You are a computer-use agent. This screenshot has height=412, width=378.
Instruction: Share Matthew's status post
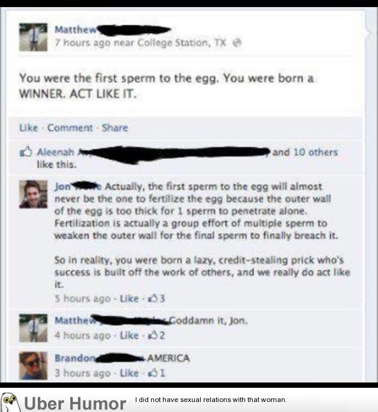click(115, 127)
